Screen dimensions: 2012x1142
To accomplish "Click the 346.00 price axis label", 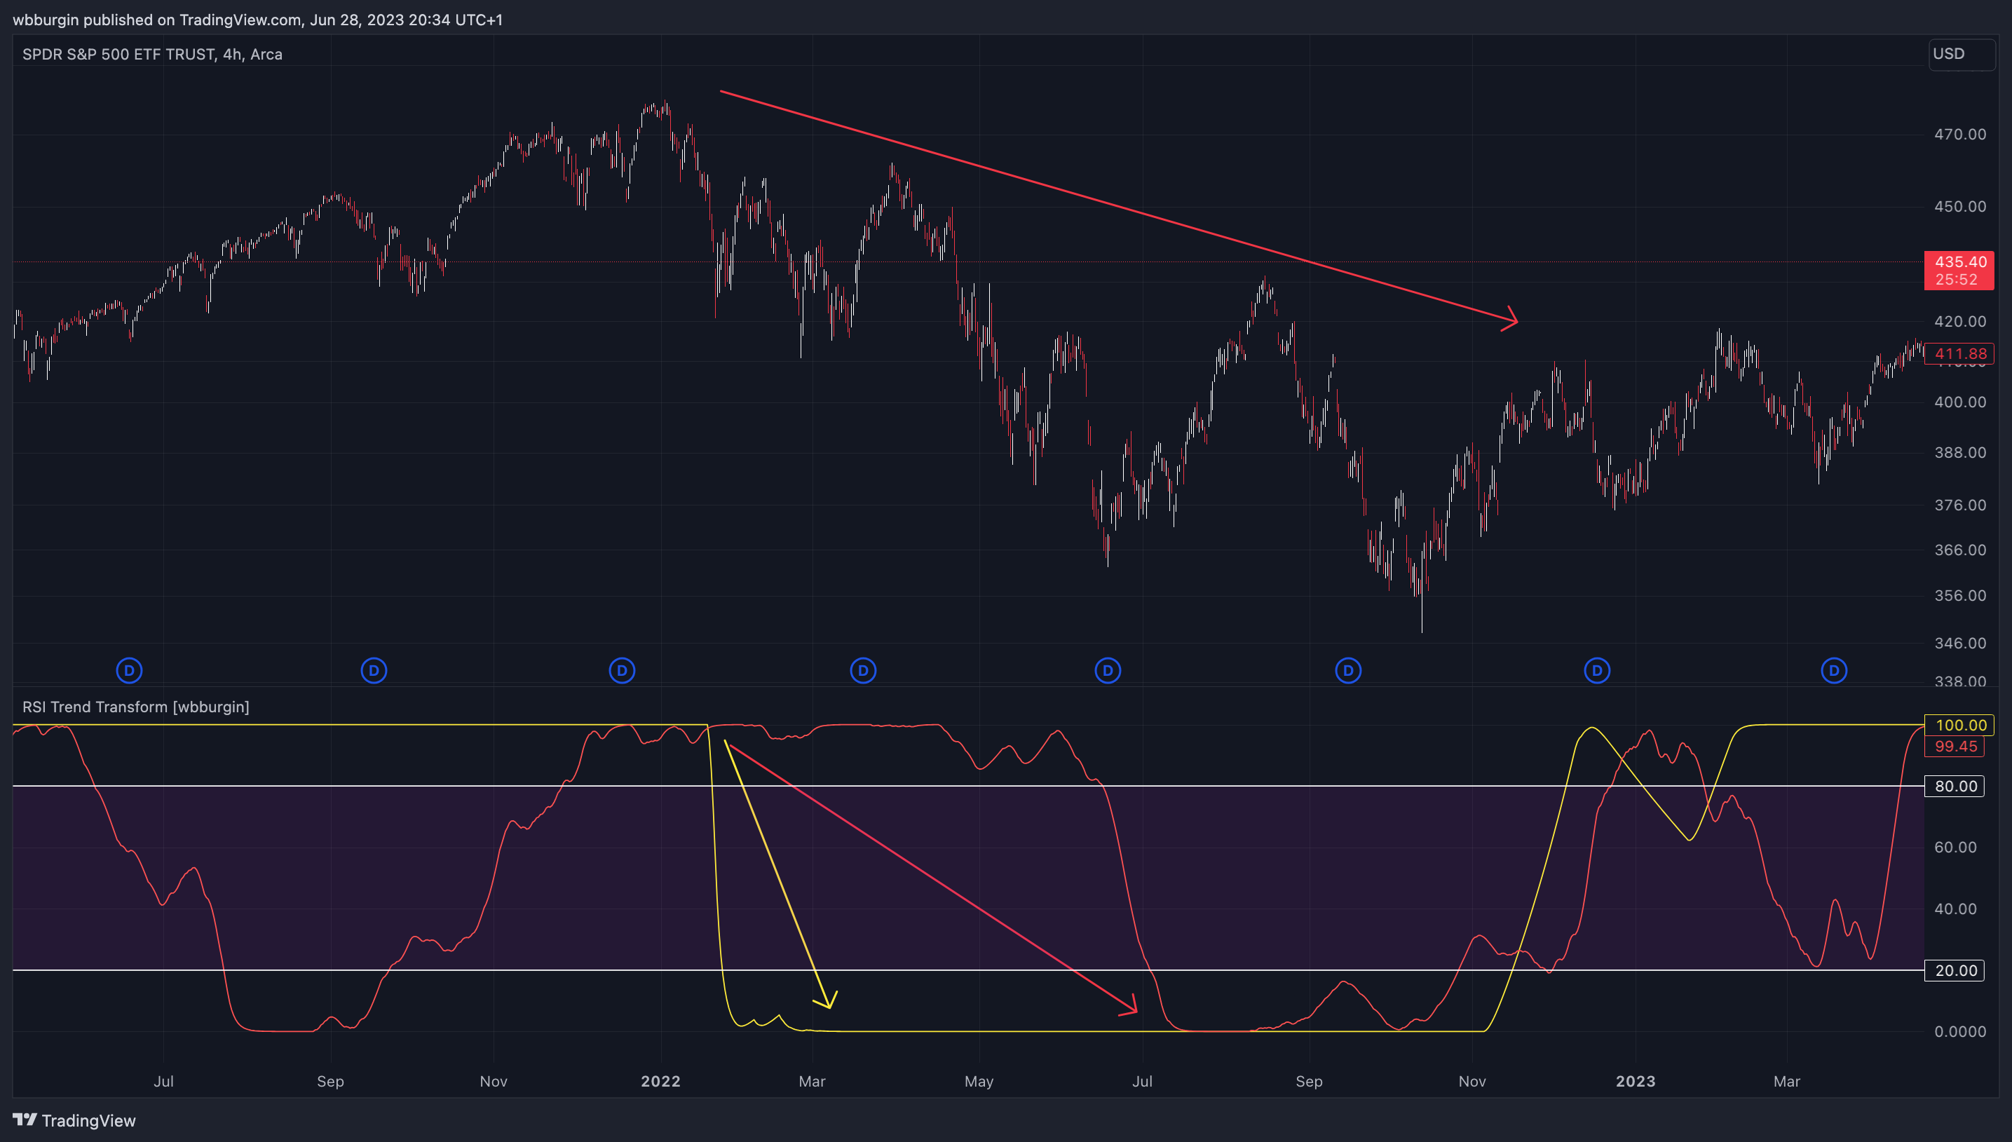I will [1959, 643].
